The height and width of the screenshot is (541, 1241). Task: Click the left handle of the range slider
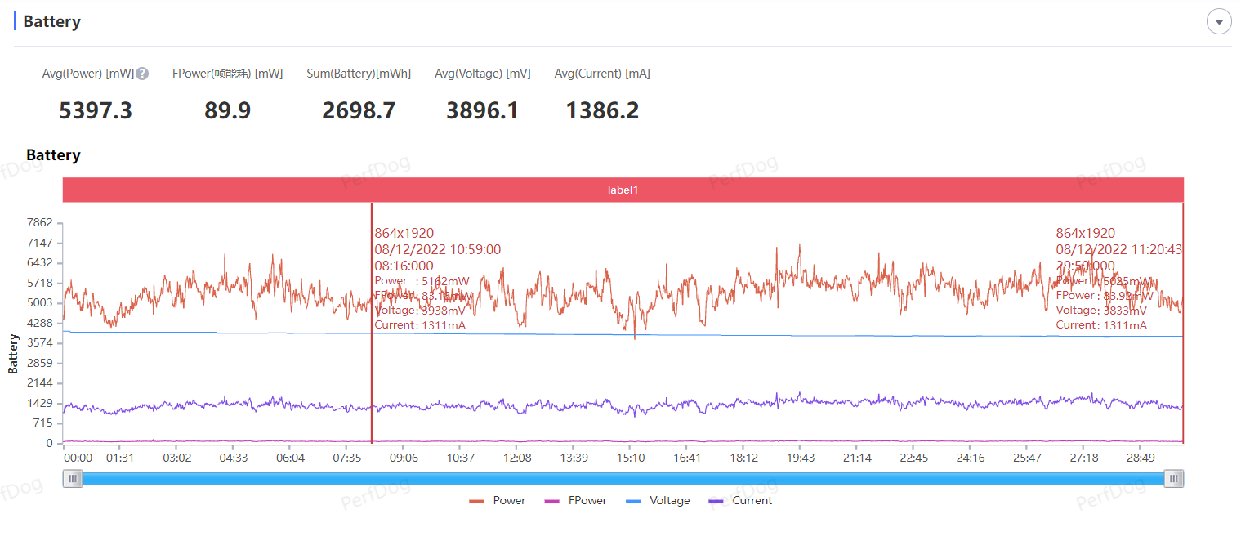pyautogui.click(x=74, y=478)
